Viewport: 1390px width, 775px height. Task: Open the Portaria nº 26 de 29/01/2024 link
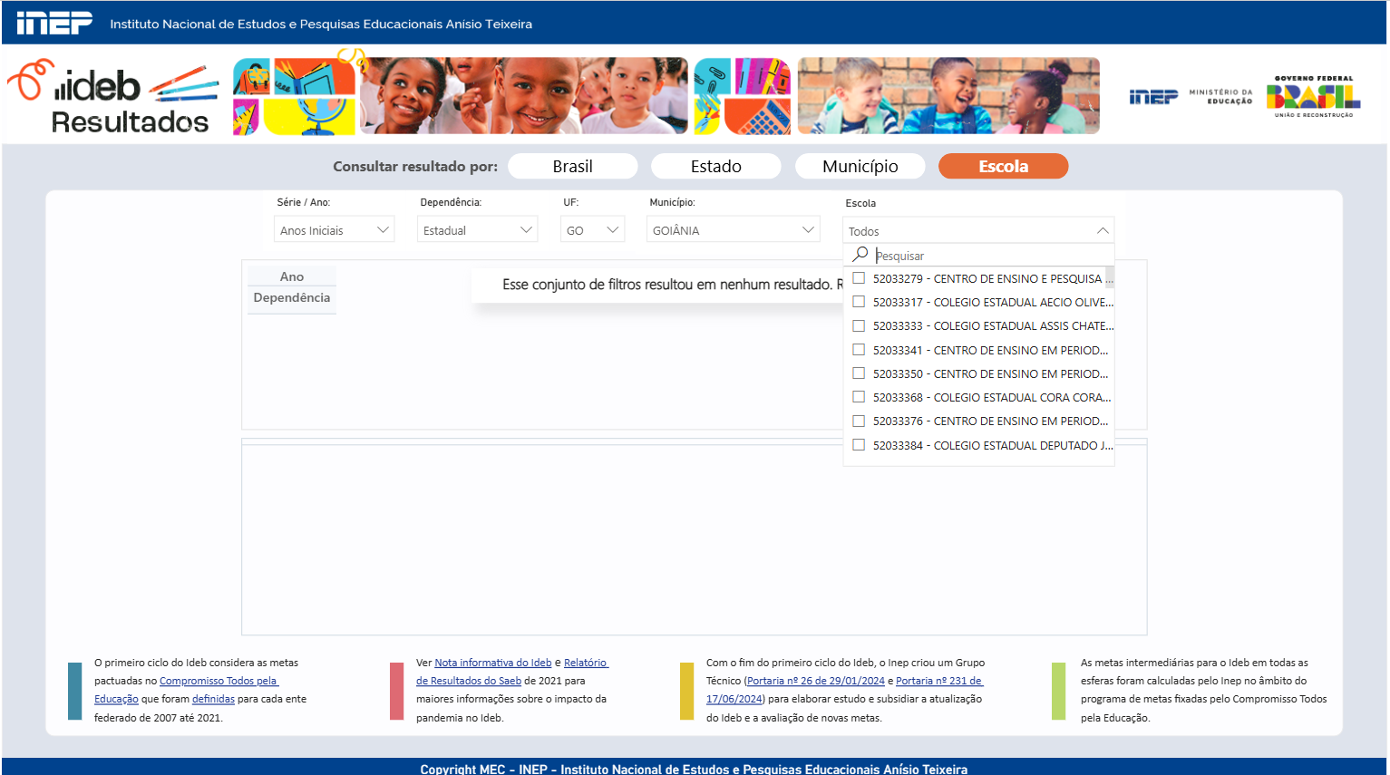tap(815, 681)
